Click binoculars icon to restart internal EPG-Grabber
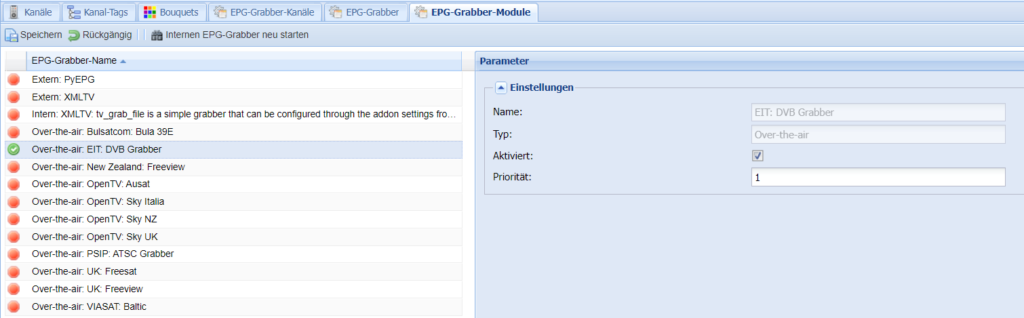 click(157, 35)
